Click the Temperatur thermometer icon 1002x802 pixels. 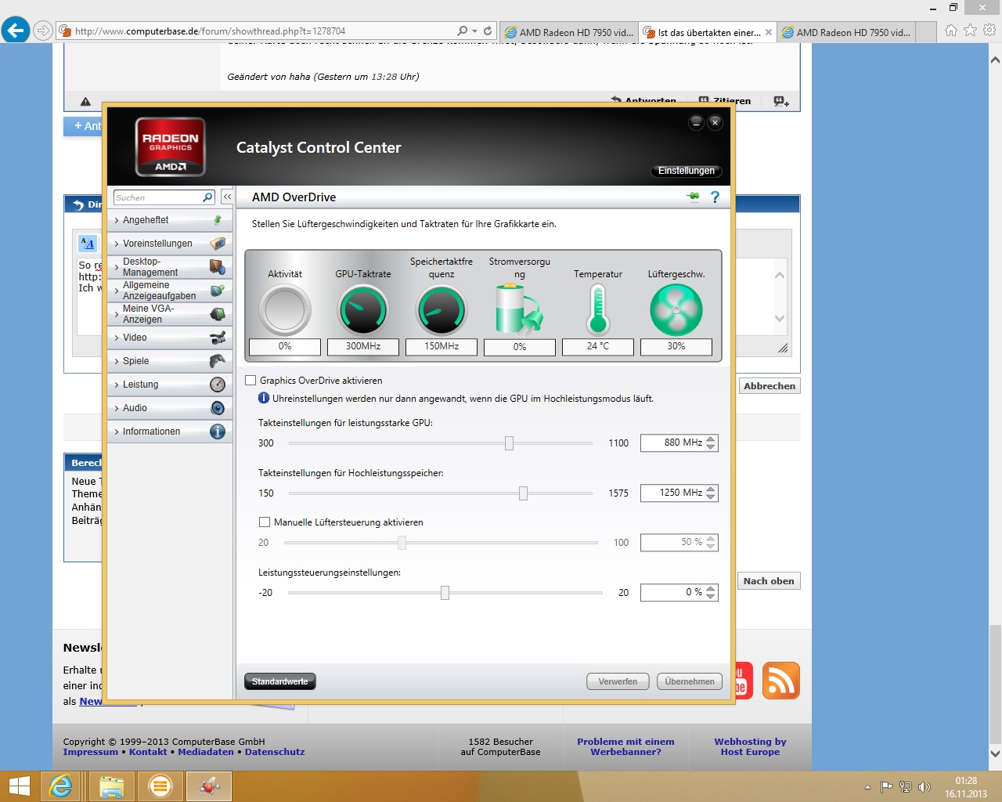(598, 309)
